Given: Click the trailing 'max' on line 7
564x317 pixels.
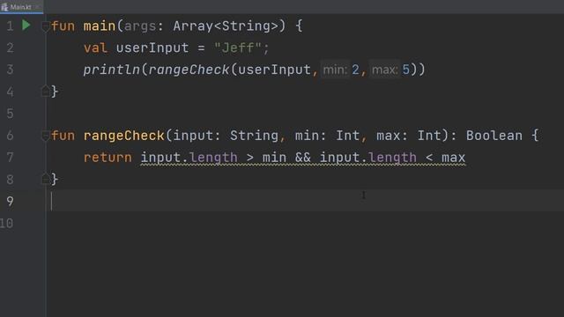Looking at the screenshot, I should pos(453,158).
